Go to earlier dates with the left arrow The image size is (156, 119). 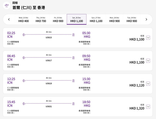point(9,19)
